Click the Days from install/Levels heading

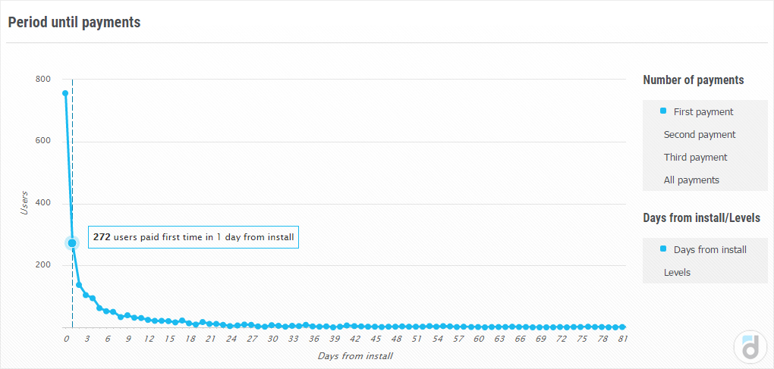[701, 218]
